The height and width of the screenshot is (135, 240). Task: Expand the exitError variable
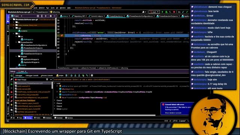pos(57,86)
